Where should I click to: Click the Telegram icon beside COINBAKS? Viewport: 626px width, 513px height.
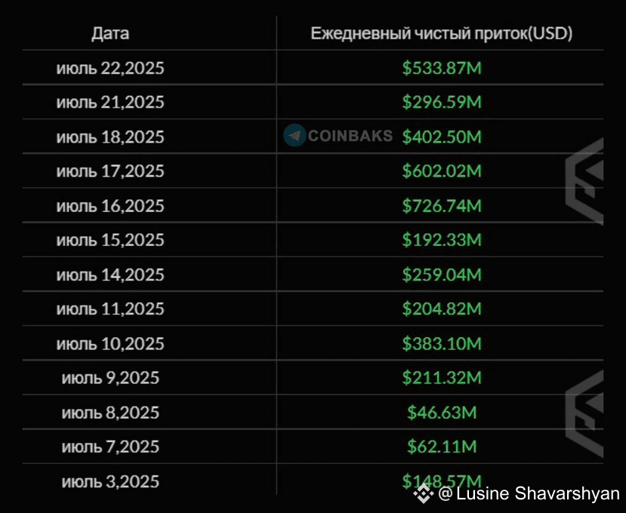[x=294, y=136]
